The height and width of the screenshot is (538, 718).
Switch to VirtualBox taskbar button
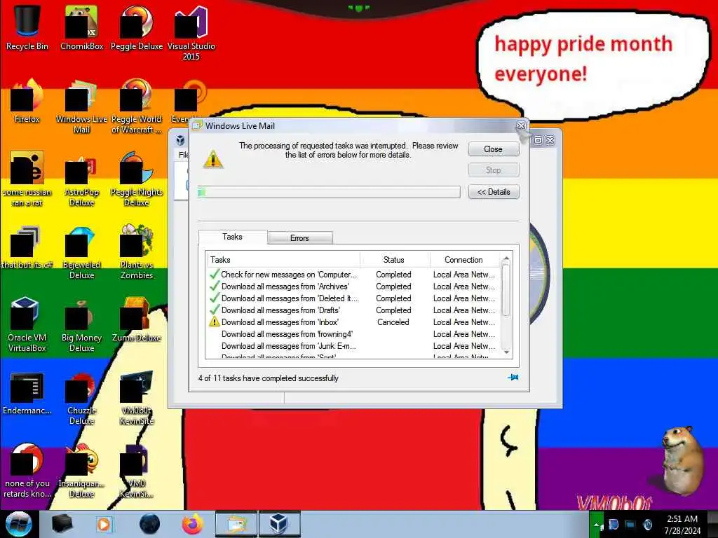coord(279,524)
